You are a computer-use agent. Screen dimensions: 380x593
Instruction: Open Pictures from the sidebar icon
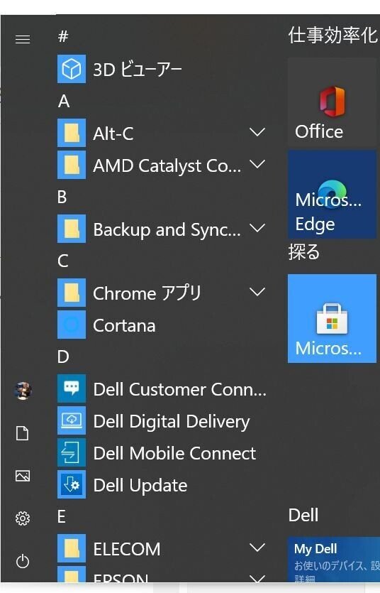point(23,475)
